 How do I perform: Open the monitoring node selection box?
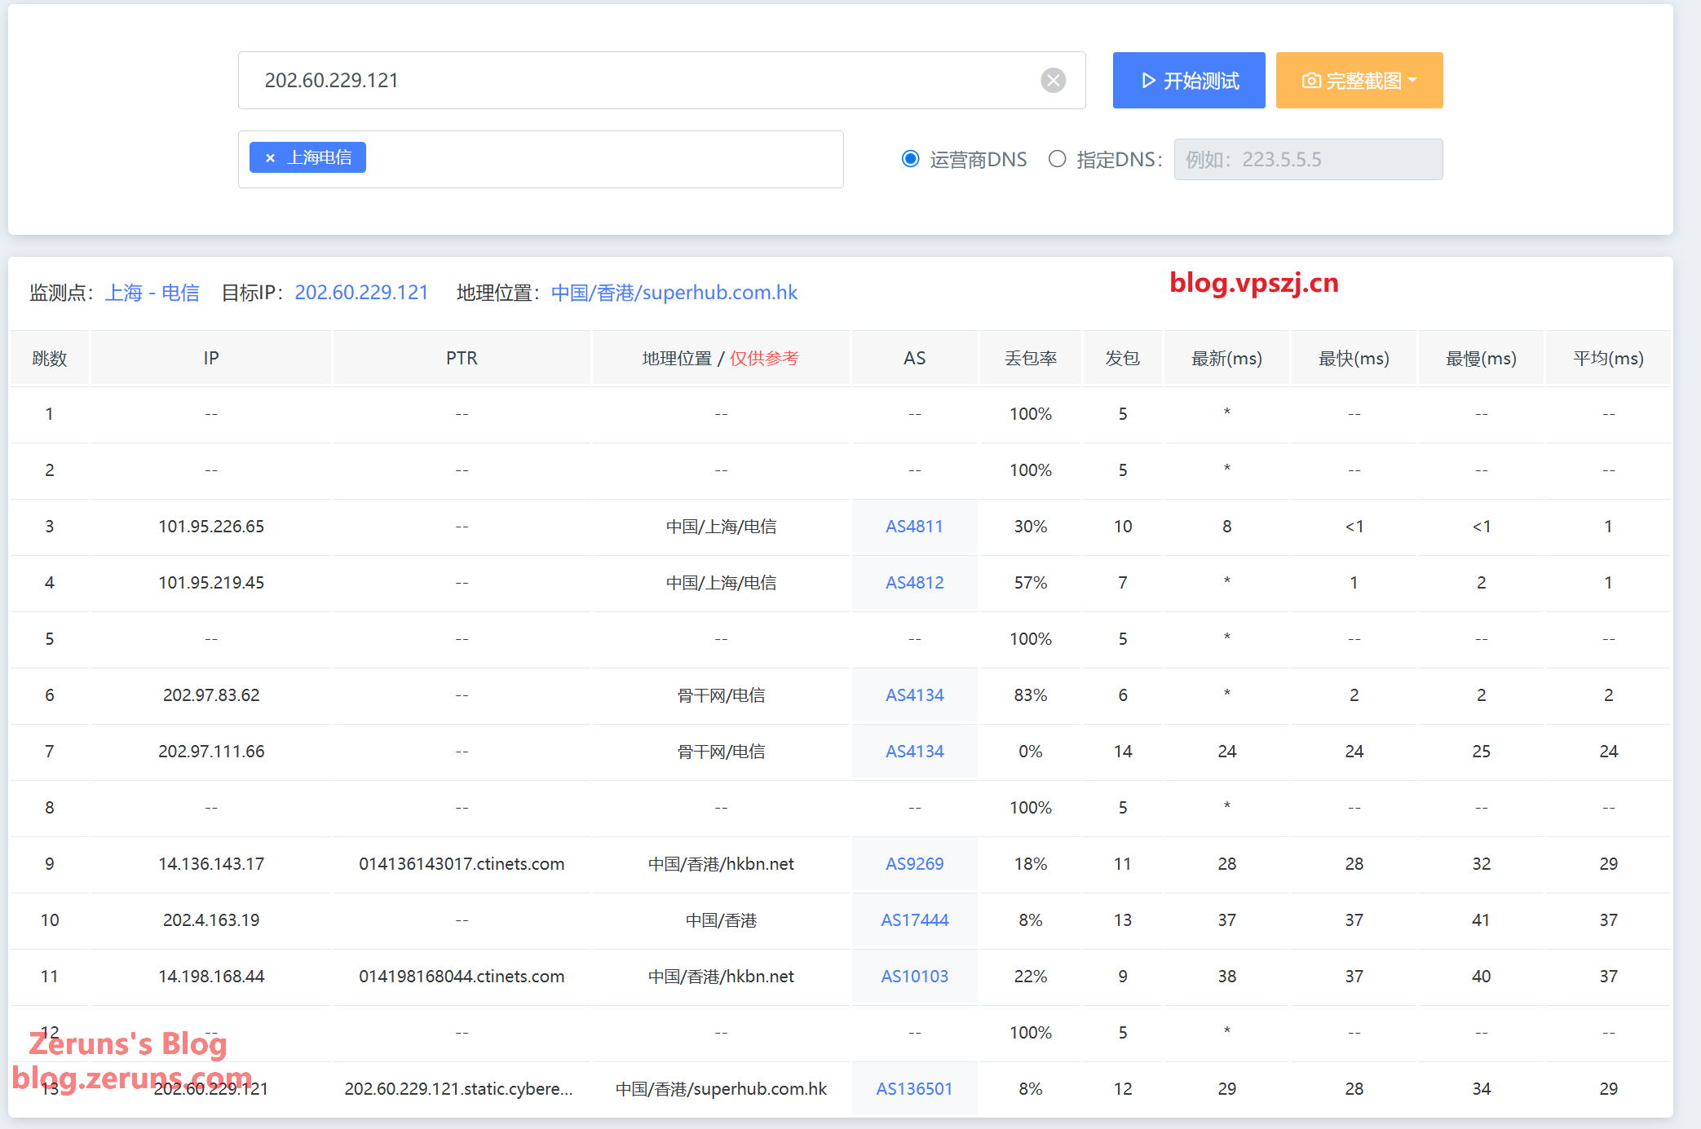point(603,160)
